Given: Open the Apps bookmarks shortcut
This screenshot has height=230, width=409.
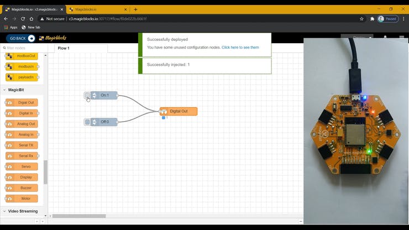Looking at the screenshot, I should pos(11,28).
